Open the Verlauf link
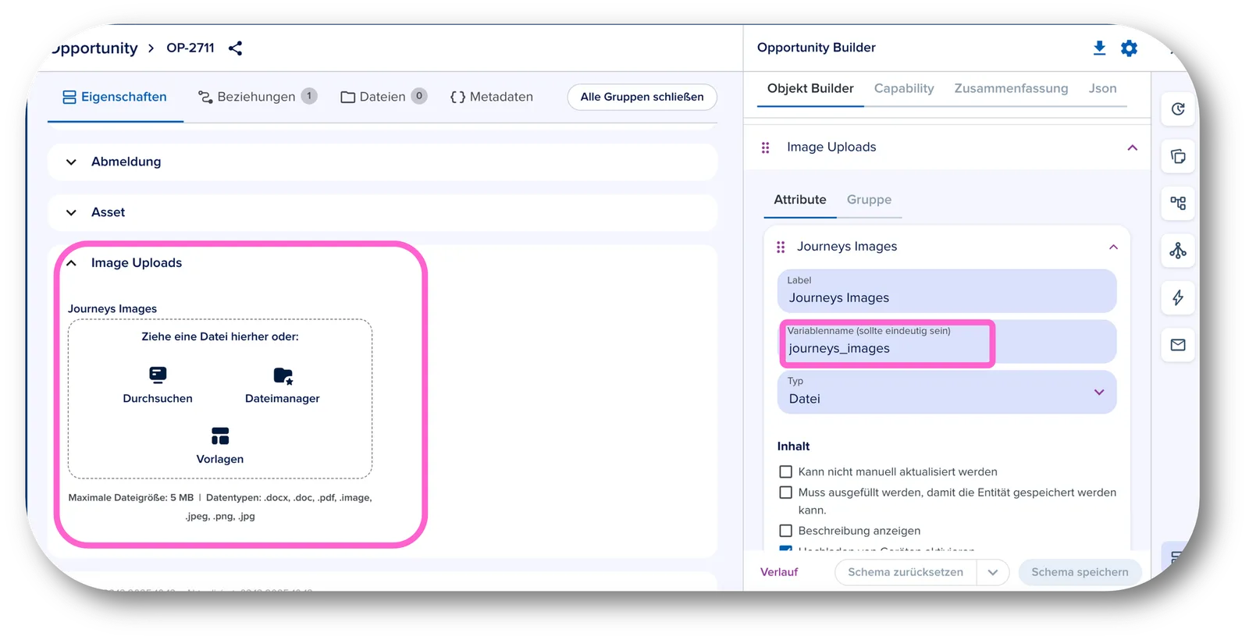The width and height of the screenshot is (1249, 640). point(779,572)
